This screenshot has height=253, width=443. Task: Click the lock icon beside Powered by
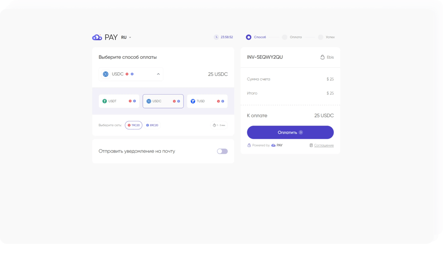click(249, 145)
